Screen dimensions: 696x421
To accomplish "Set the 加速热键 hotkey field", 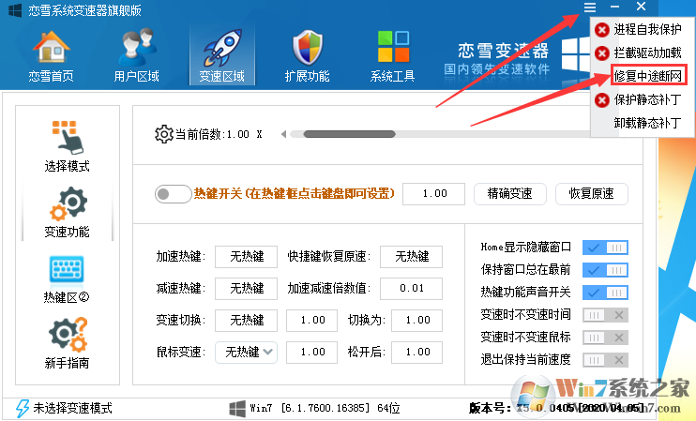I will (x=247, y=257).
